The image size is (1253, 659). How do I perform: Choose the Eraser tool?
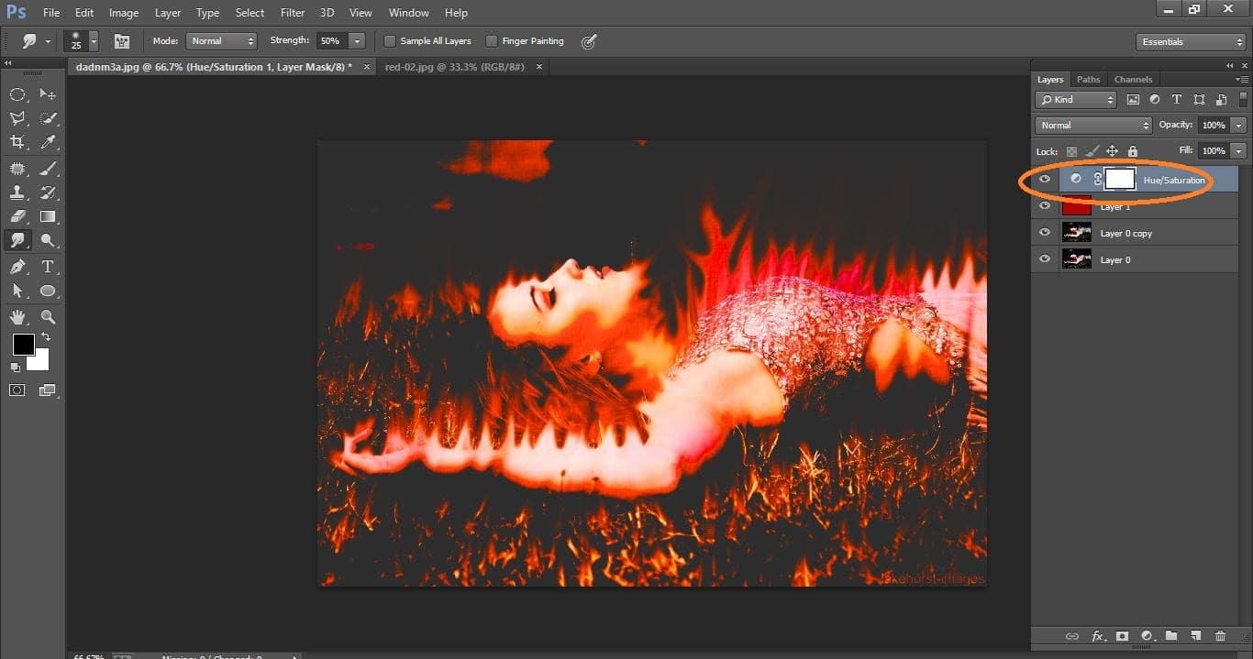pyautogui.click(x=17, y=216)
